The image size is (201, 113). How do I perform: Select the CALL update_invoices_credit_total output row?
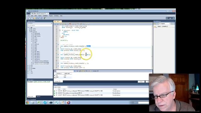101,93
